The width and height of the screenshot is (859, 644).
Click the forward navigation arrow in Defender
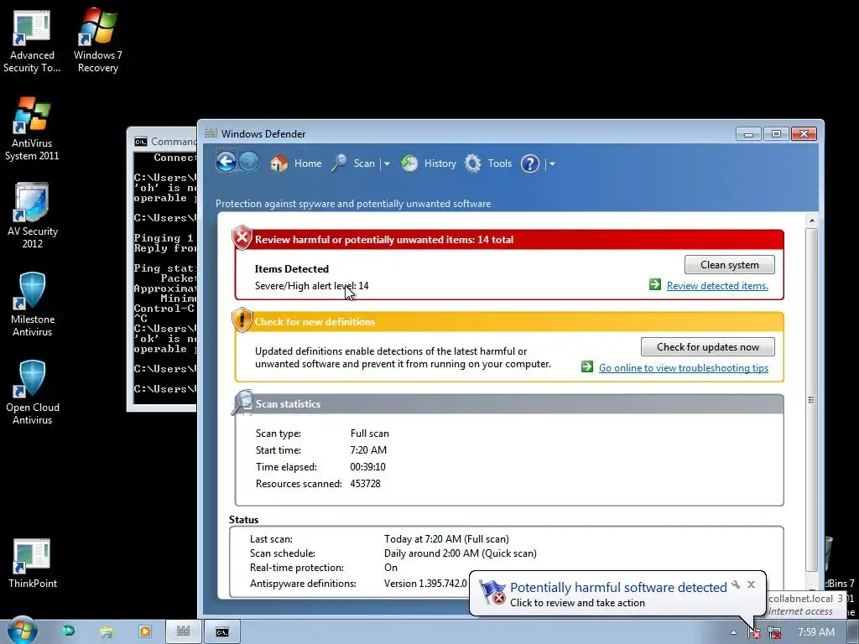248,162
